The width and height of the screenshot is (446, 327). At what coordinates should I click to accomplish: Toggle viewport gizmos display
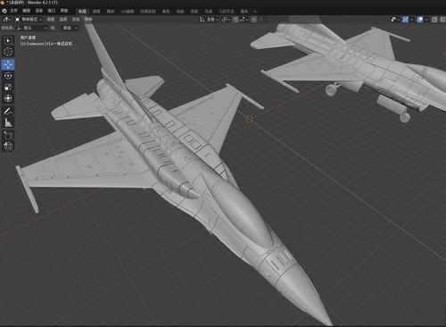(405, 20)
